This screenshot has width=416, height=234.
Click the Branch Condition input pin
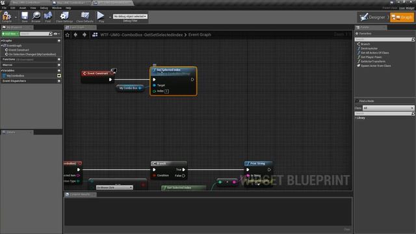pos(154,175)
